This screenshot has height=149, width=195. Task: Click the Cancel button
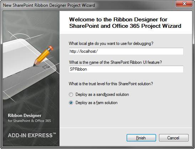click(x=174, y=138)
